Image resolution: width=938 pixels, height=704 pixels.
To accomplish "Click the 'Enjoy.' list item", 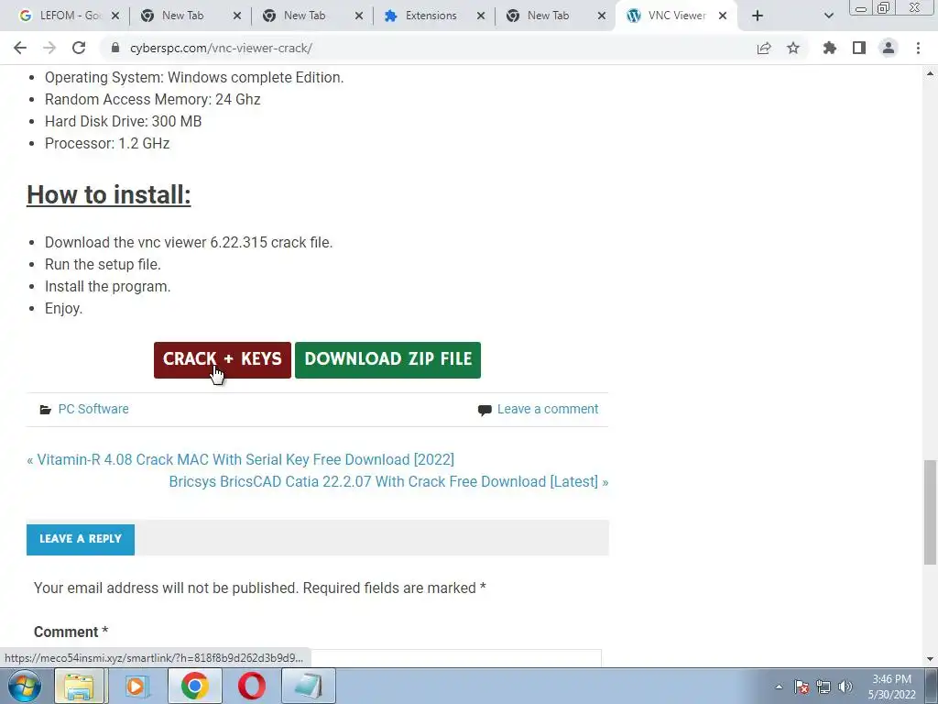I will pyautogui.click(x=63, y=309).
